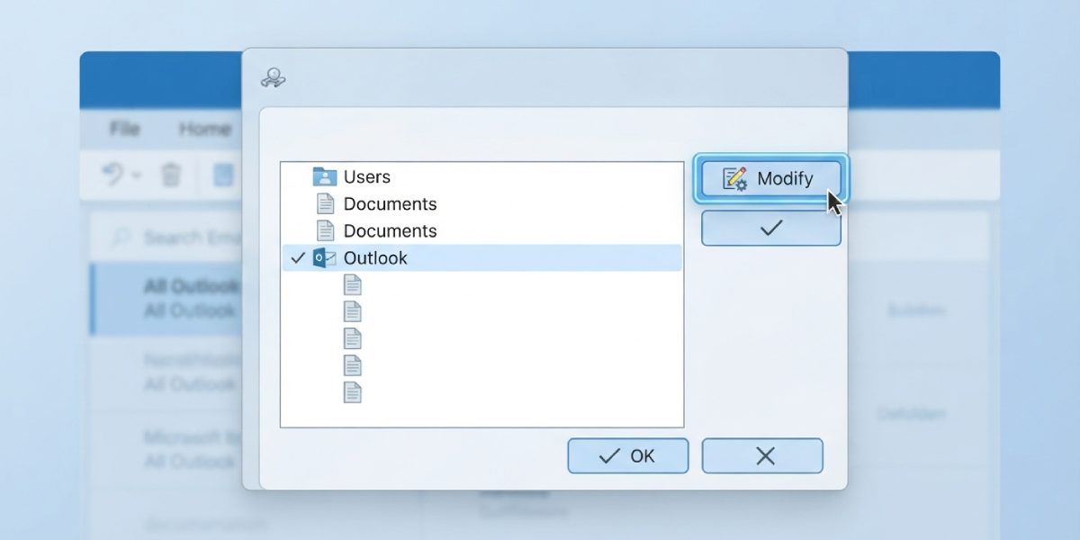Open the Home tab in the Outlook window
1080x540 pixels.
click(x=204, y=129)
